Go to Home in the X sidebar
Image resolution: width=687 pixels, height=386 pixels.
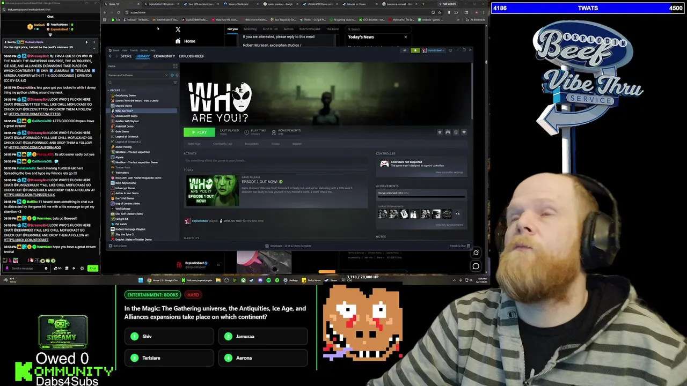(185, 41)
